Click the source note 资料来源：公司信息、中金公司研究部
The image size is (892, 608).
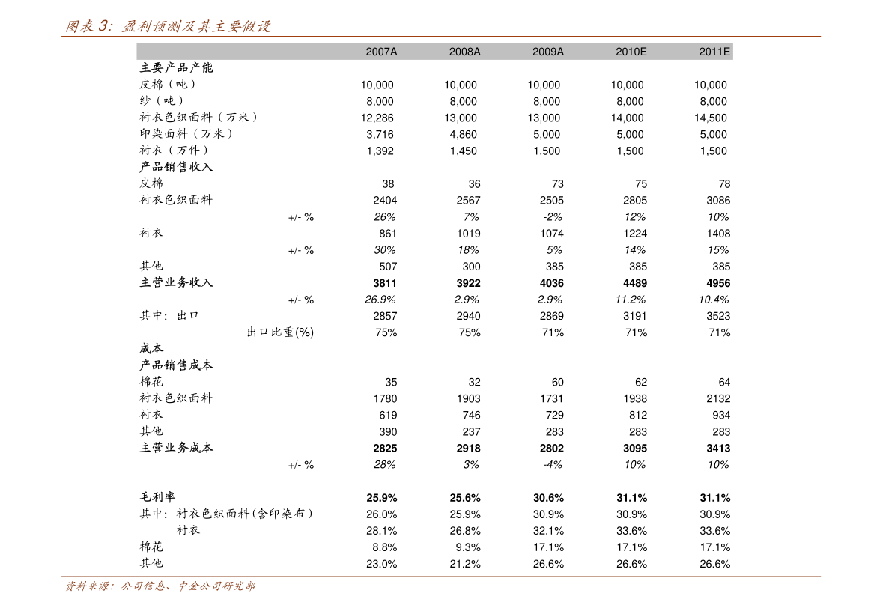point(160,586)
